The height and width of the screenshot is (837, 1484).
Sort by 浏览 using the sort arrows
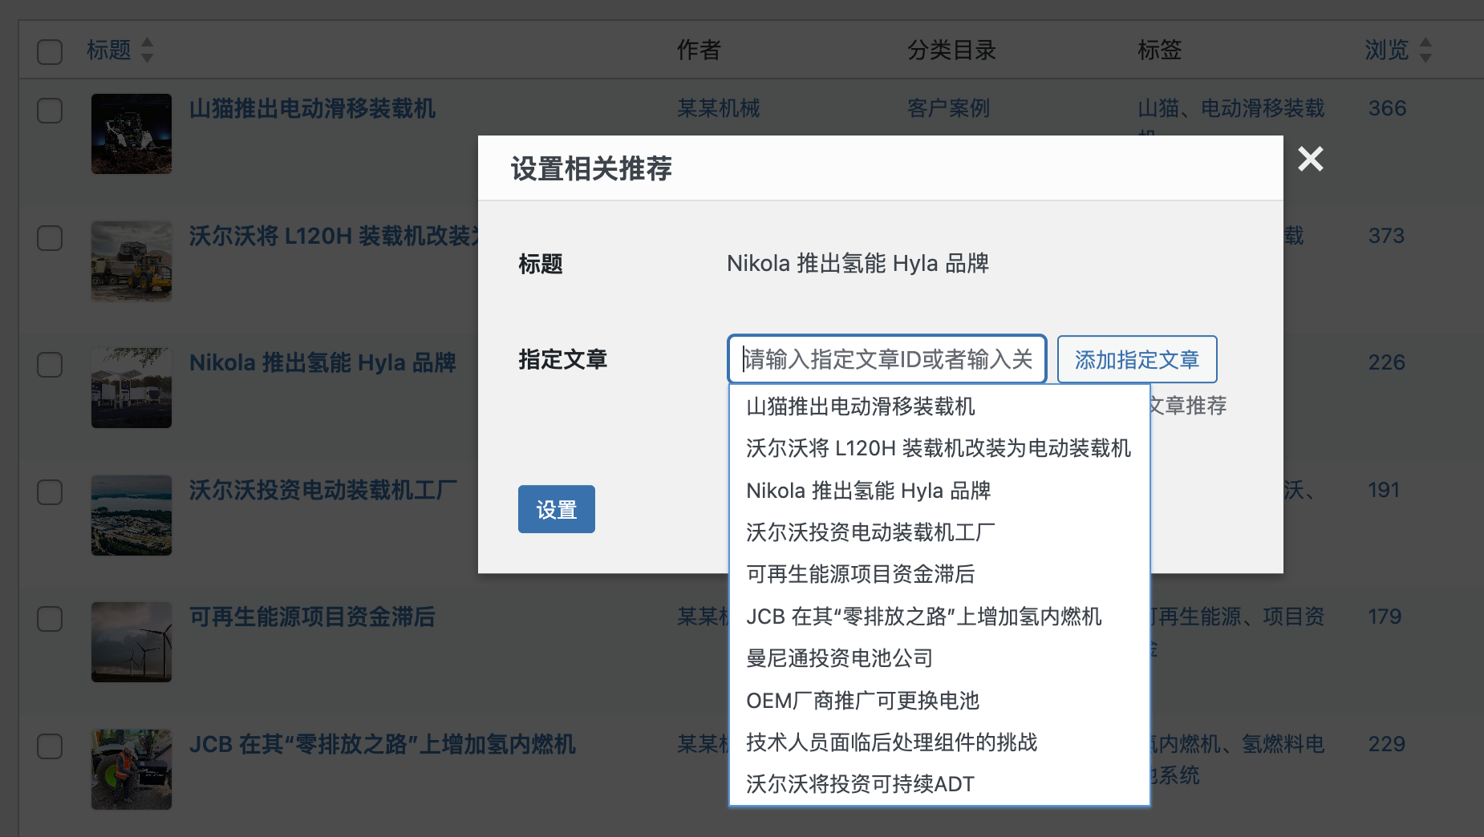pyautogui.click(x=1425, y=50)
